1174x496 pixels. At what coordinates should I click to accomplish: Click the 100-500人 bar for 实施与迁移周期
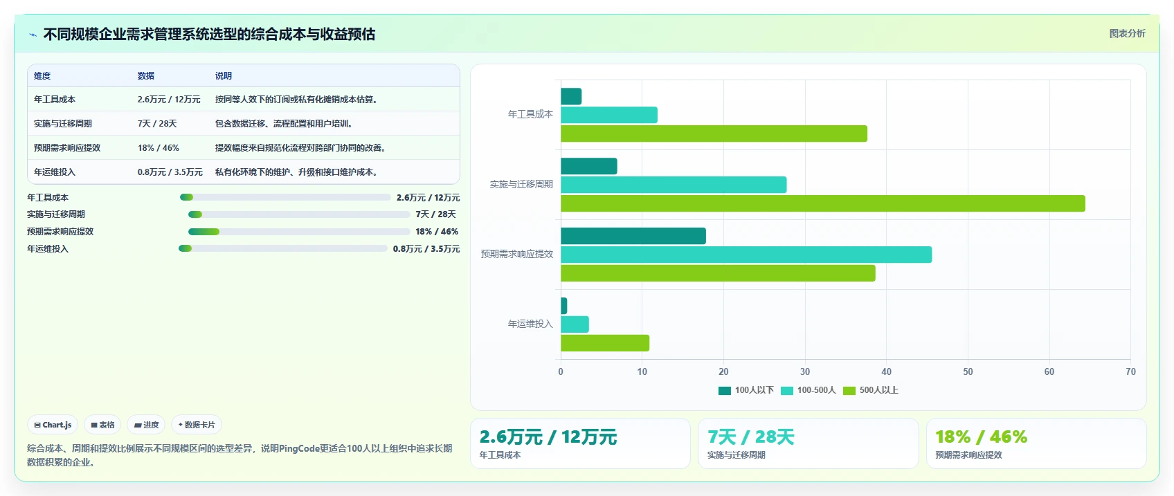coord(674,185)
